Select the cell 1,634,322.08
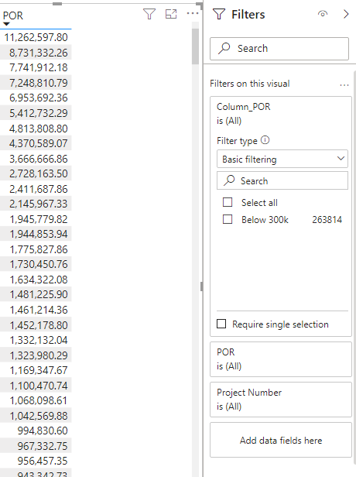This screenshot has height=477, width=356. 36,280
